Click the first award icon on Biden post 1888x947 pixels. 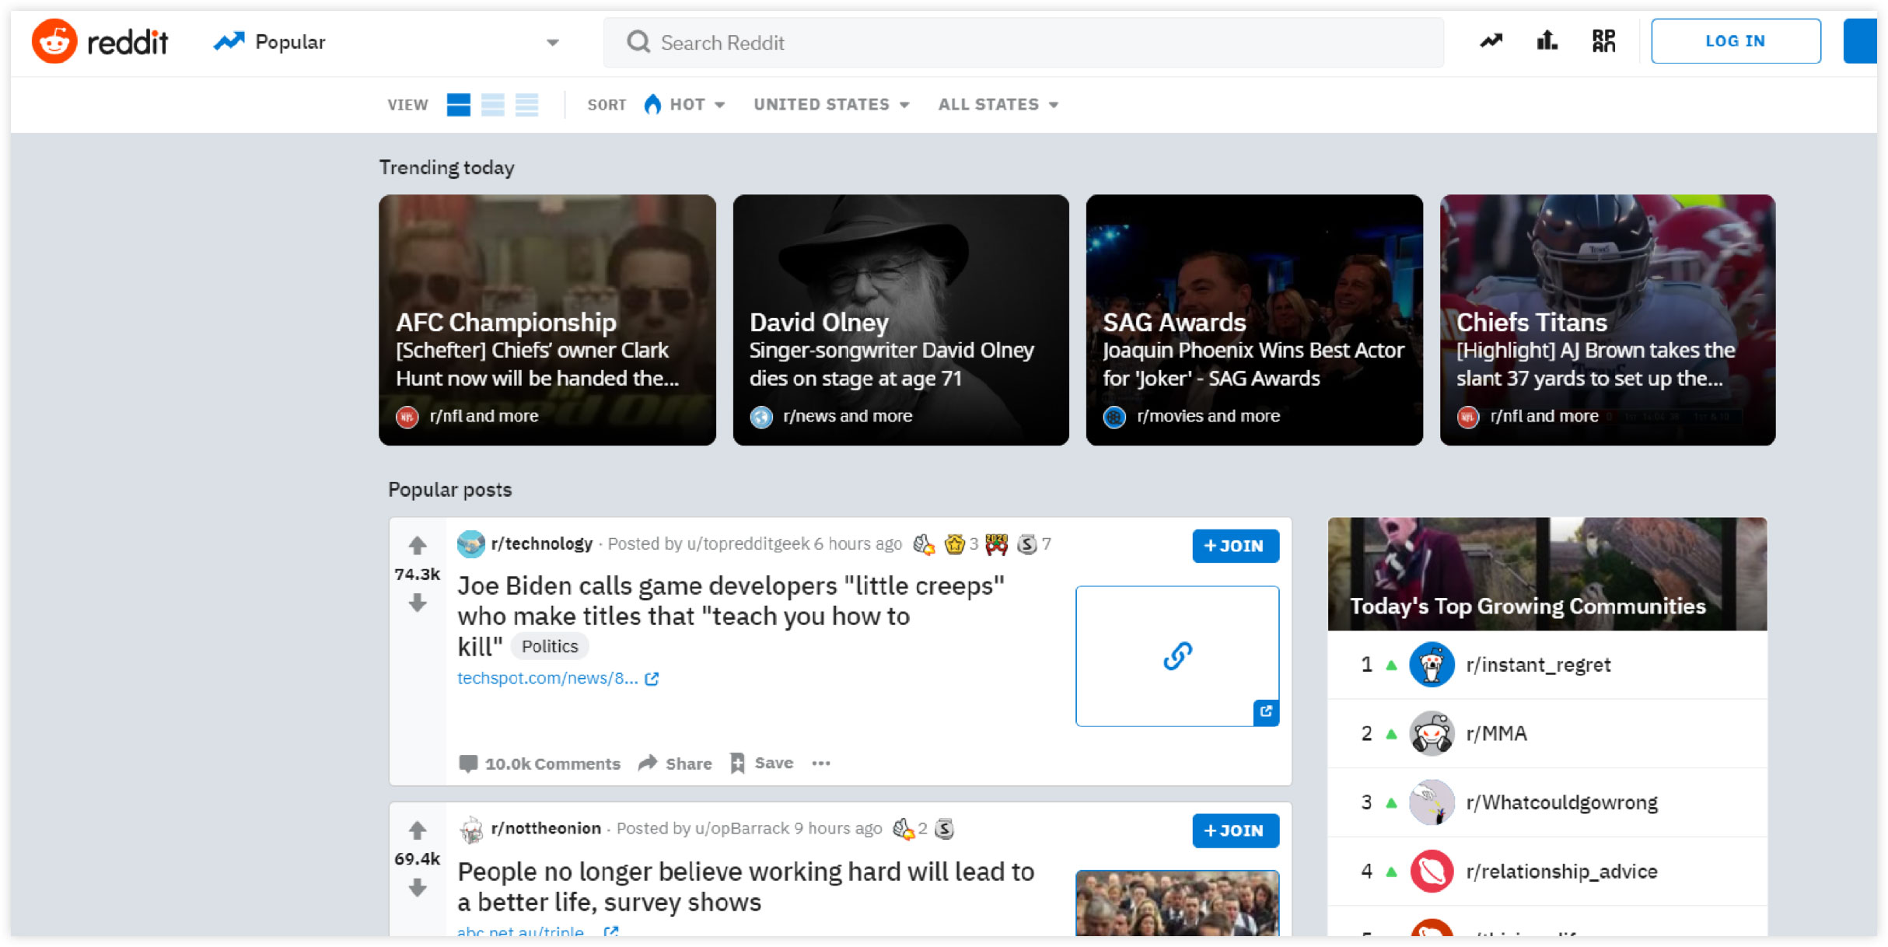point(923,544)
